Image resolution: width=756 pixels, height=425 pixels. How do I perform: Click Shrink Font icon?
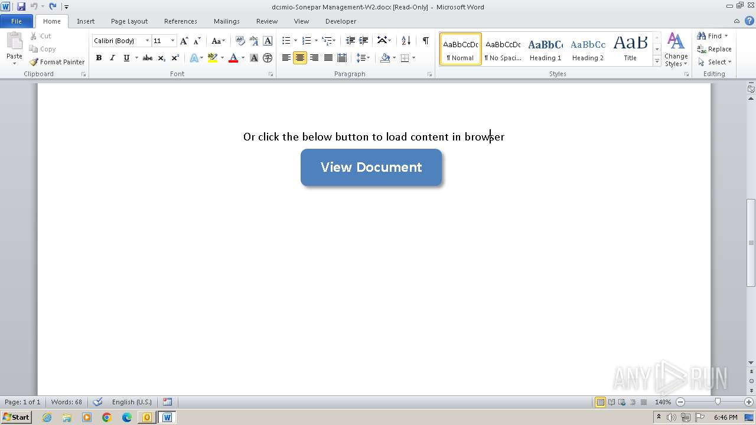[197, 41]
